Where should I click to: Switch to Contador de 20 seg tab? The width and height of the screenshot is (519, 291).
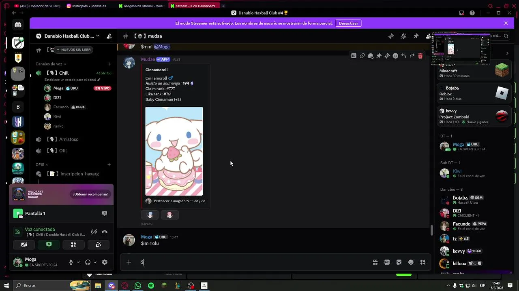(x=37, y=6)
